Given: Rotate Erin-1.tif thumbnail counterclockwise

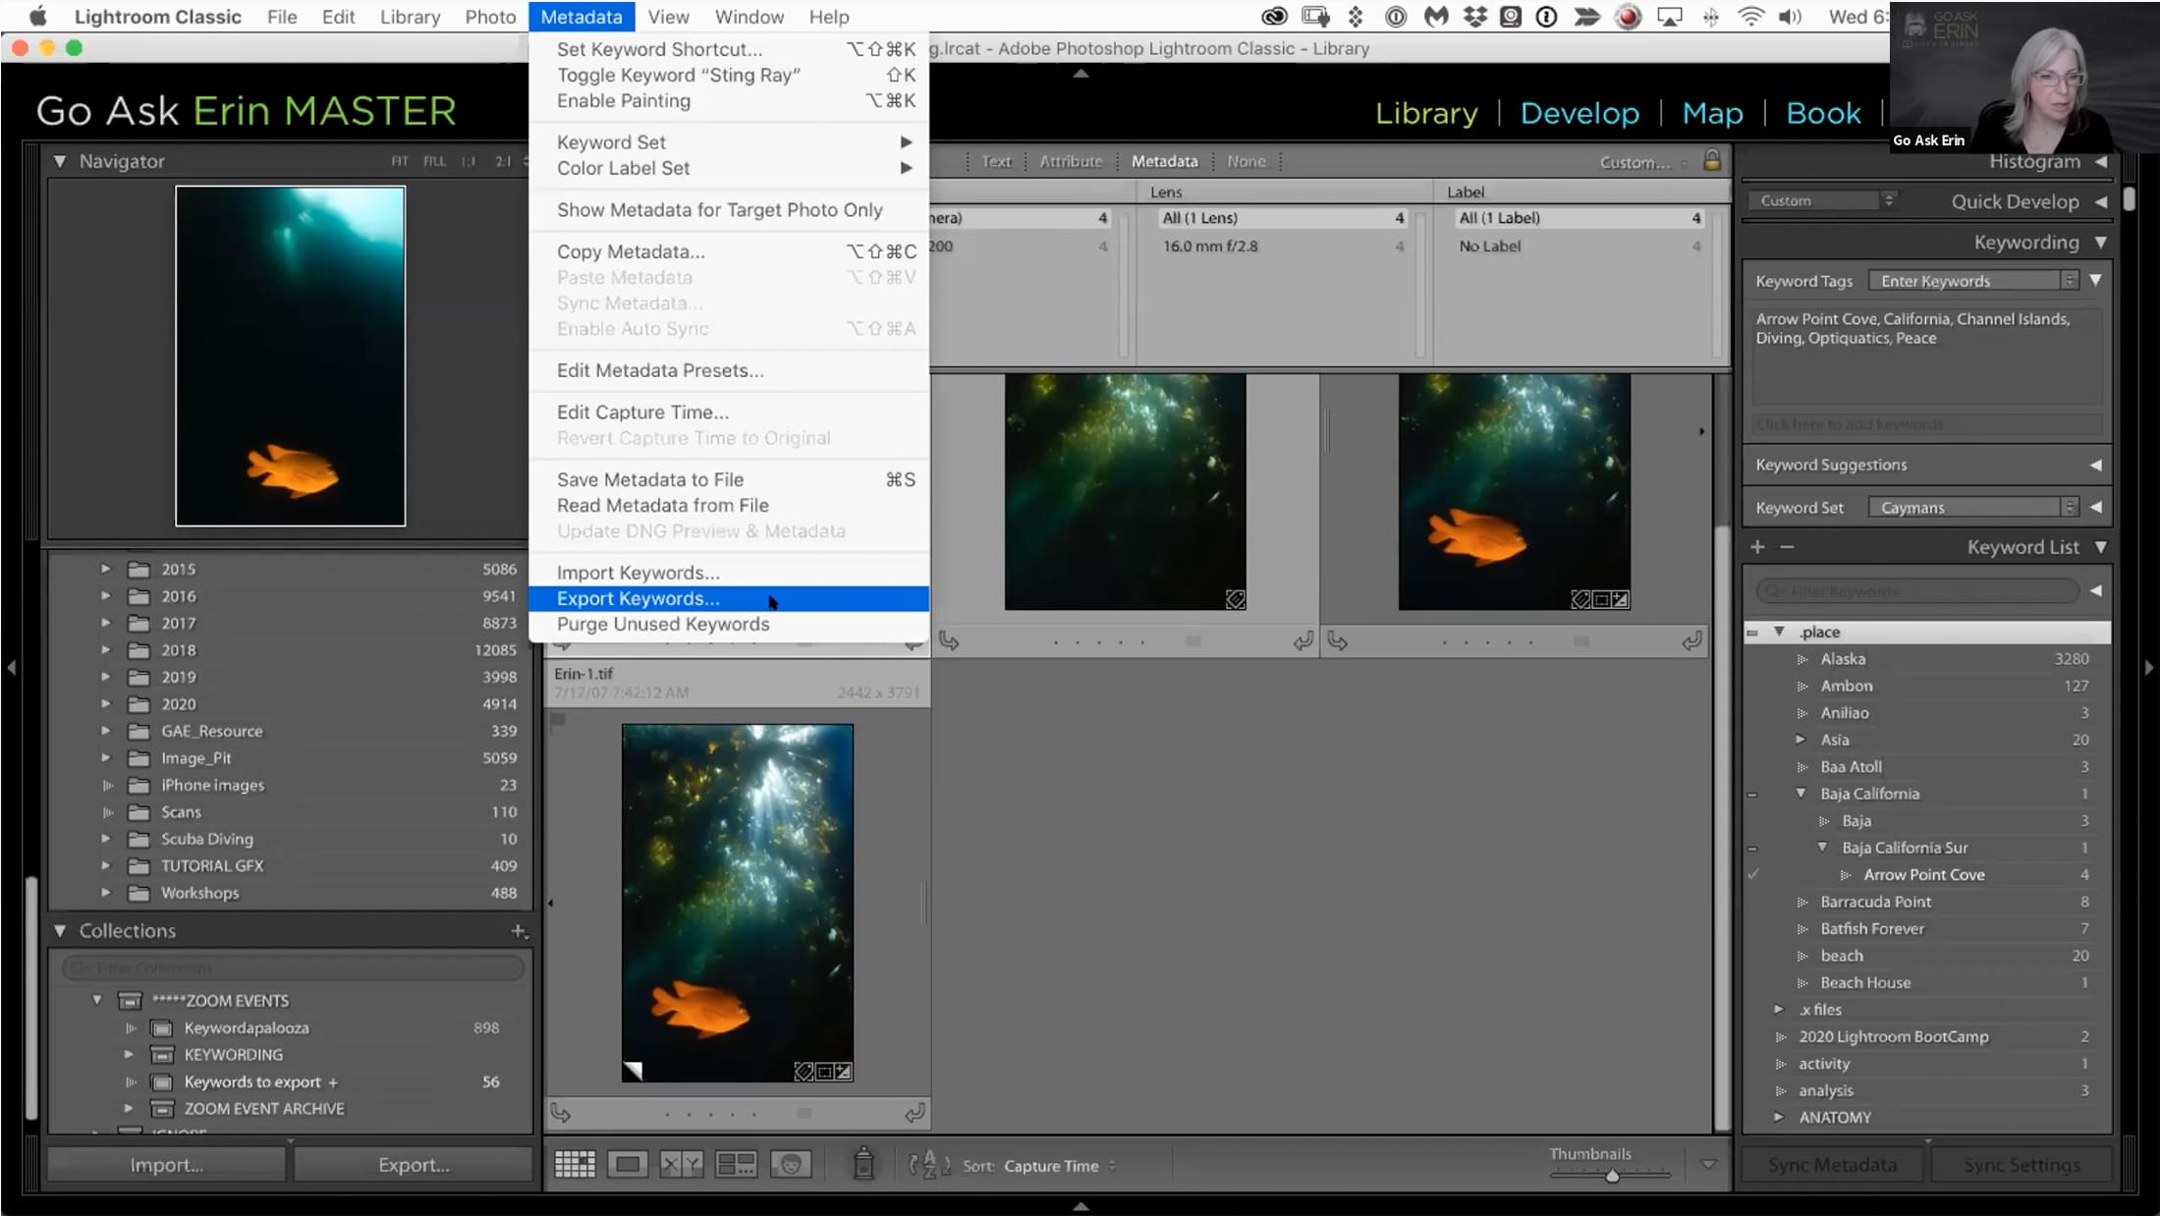Looking at the screenshot, I should [x=561, y=1113].
